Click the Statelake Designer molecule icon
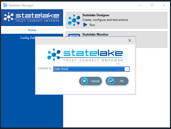Viewport: 171px width, 129px height. pos(74,20)
